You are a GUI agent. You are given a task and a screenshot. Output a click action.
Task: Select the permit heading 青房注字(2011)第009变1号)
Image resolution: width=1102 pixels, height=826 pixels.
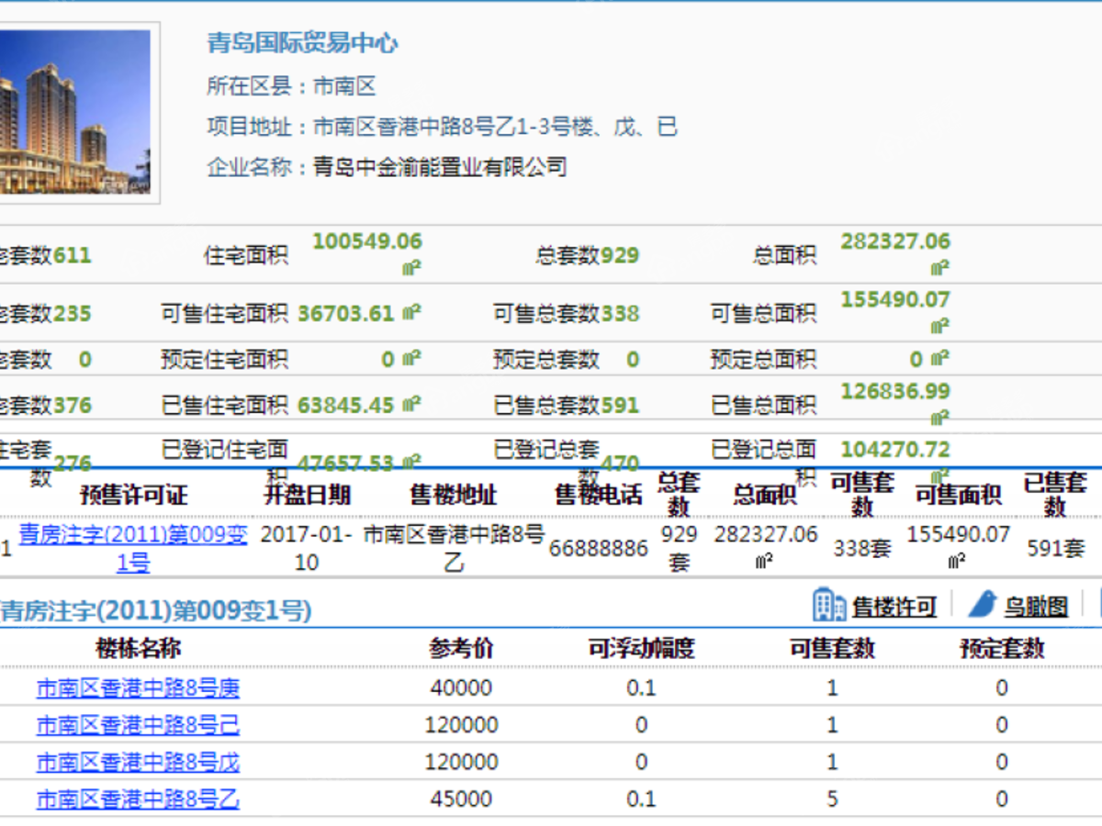click(x=156, y=609)
